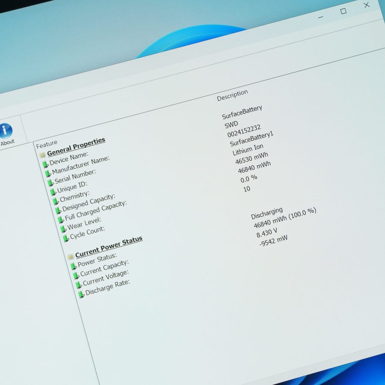Screen dimensions: 385x385
Task: Click the 'Discharging' power status value
Action: (x=267, y=213)
